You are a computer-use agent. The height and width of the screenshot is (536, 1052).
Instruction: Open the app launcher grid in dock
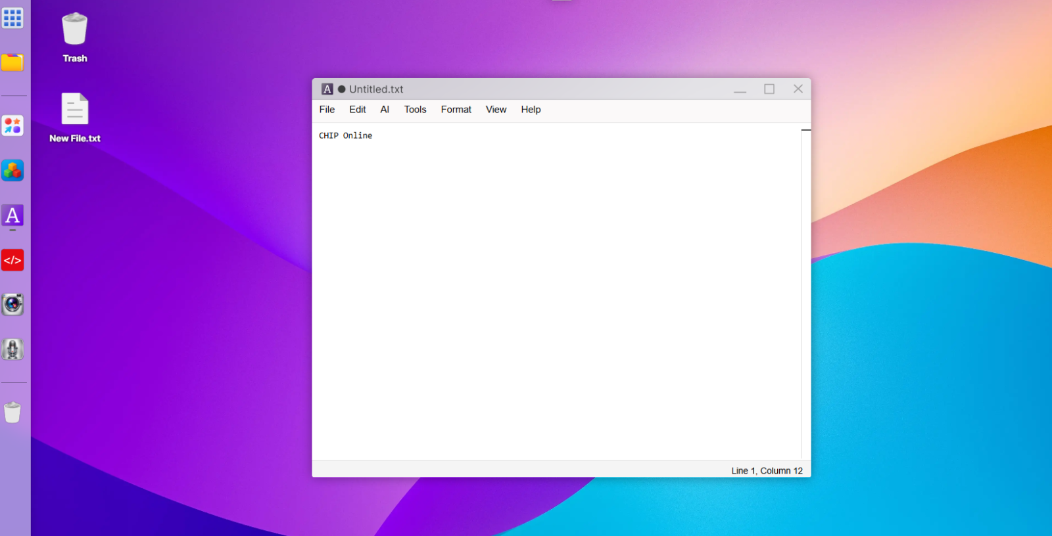12,18
